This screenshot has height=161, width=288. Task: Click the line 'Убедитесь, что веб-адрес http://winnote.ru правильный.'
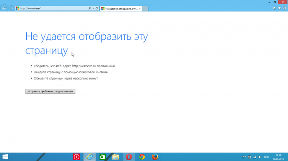coord(74,66)
